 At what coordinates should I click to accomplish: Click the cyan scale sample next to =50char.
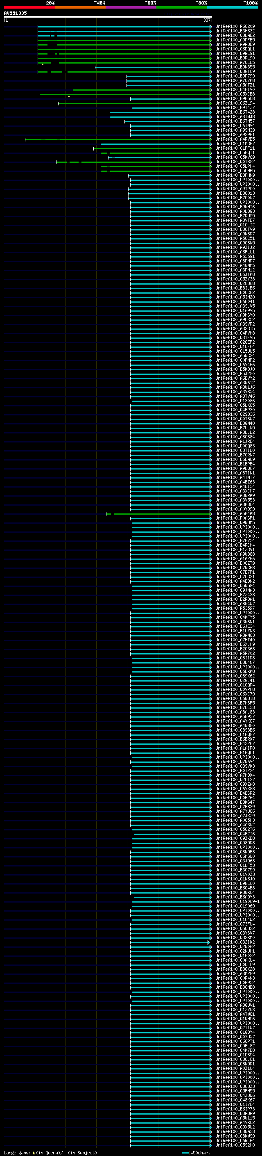pos(185,1153)
